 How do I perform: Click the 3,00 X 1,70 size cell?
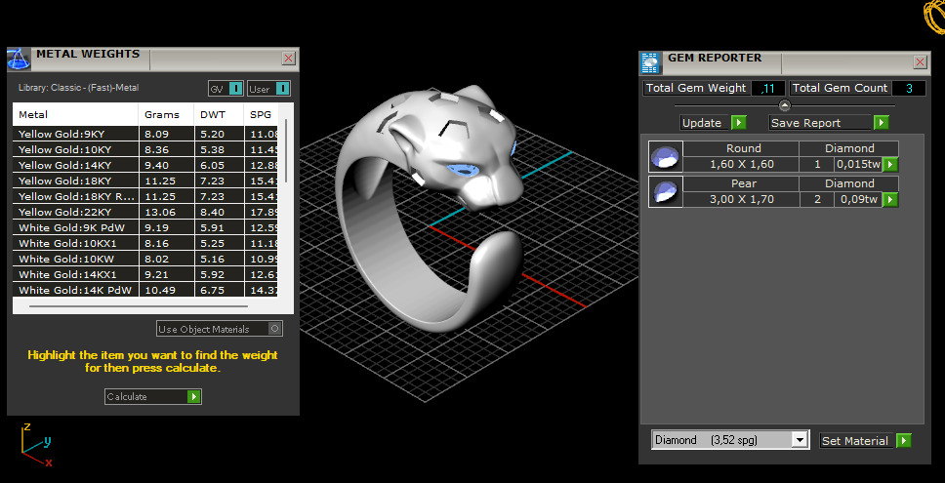[741, 199]
